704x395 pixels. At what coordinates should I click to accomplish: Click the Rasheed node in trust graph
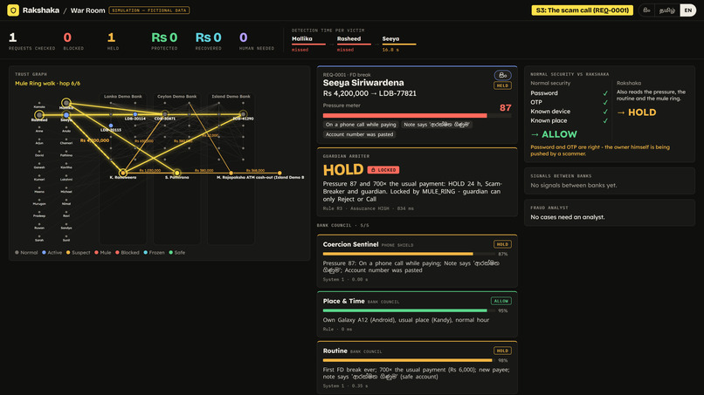coord(39,115)
